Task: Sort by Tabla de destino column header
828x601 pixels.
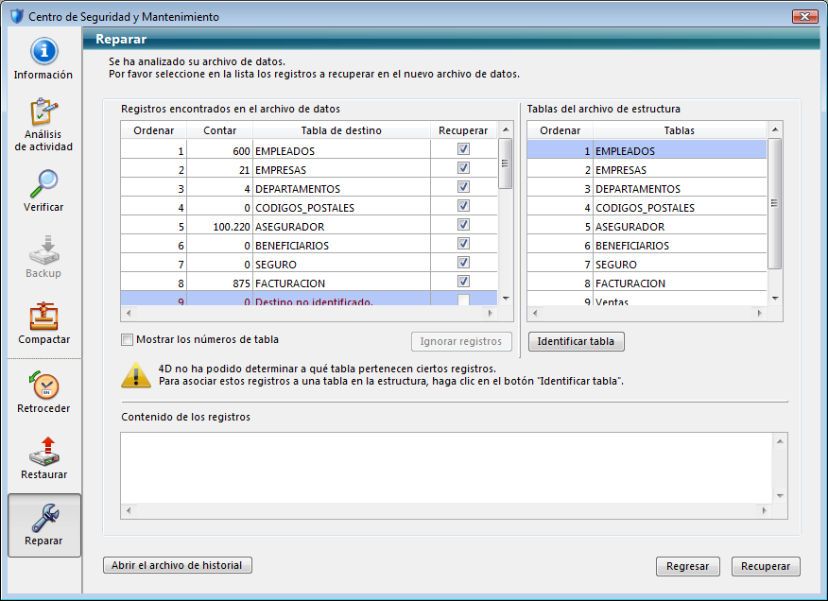Action: coord(341,130)
